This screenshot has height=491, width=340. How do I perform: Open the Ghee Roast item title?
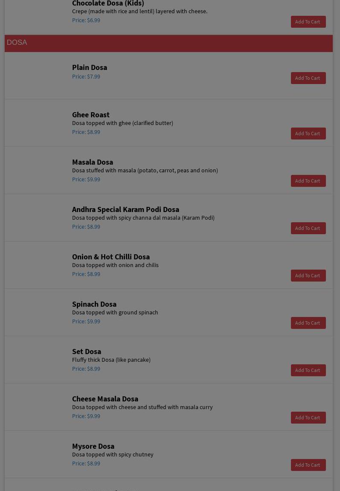tap(91, 115)
